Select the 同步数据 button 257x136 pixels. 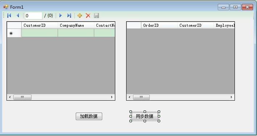[x=145, y=116]
